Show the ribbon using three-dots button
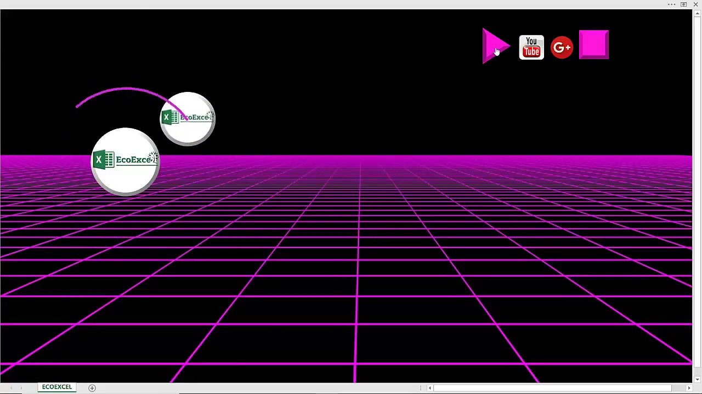Image resolution: width=702 pixels, height=394 pixels. [671, 4]
